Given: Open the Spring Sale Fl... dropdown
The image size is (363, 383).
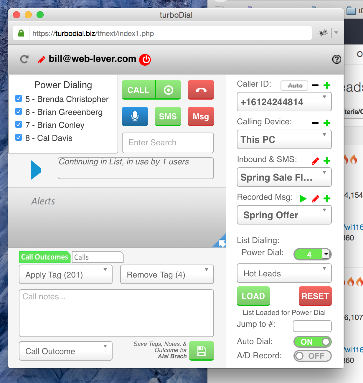Looking at the screenshot, I should click(x=284, y=177).
